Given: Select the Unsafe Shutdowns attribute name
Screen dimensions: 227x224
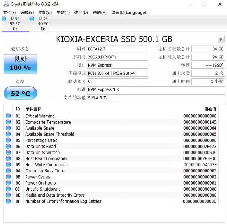Looking at the screenshot, I should pyautogui.click(x=43, y=189).
